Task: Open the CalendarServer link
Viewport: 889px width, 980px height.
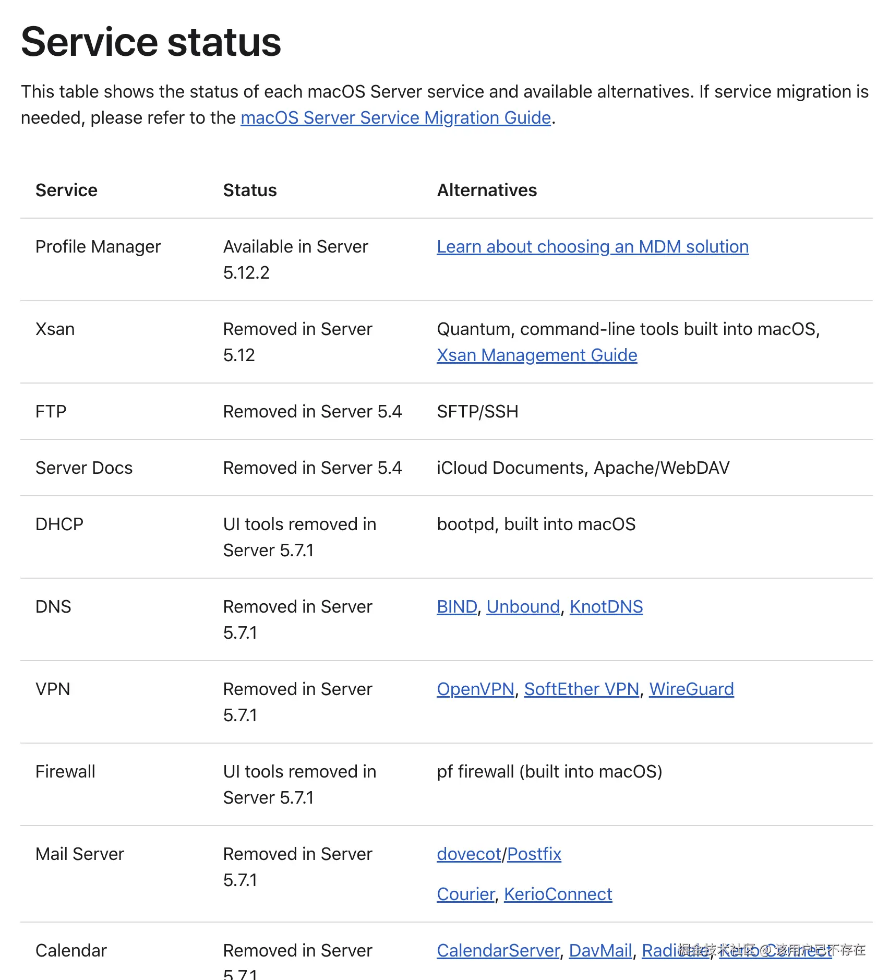Action: [x=498, y=951]
